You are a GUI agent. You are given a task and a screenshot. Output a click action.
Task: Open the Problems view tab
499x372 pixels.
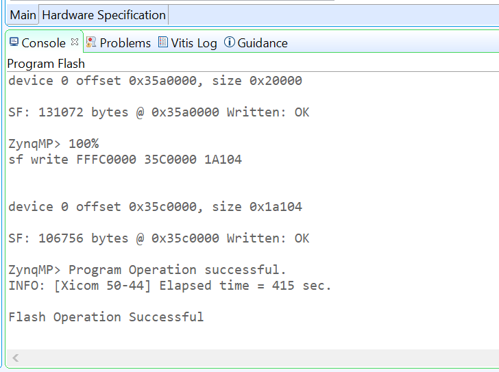click(125, 43)
